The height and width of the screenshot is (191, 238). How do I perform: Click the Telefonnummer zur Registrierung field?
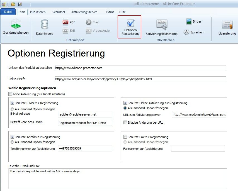tap(85, 149)
